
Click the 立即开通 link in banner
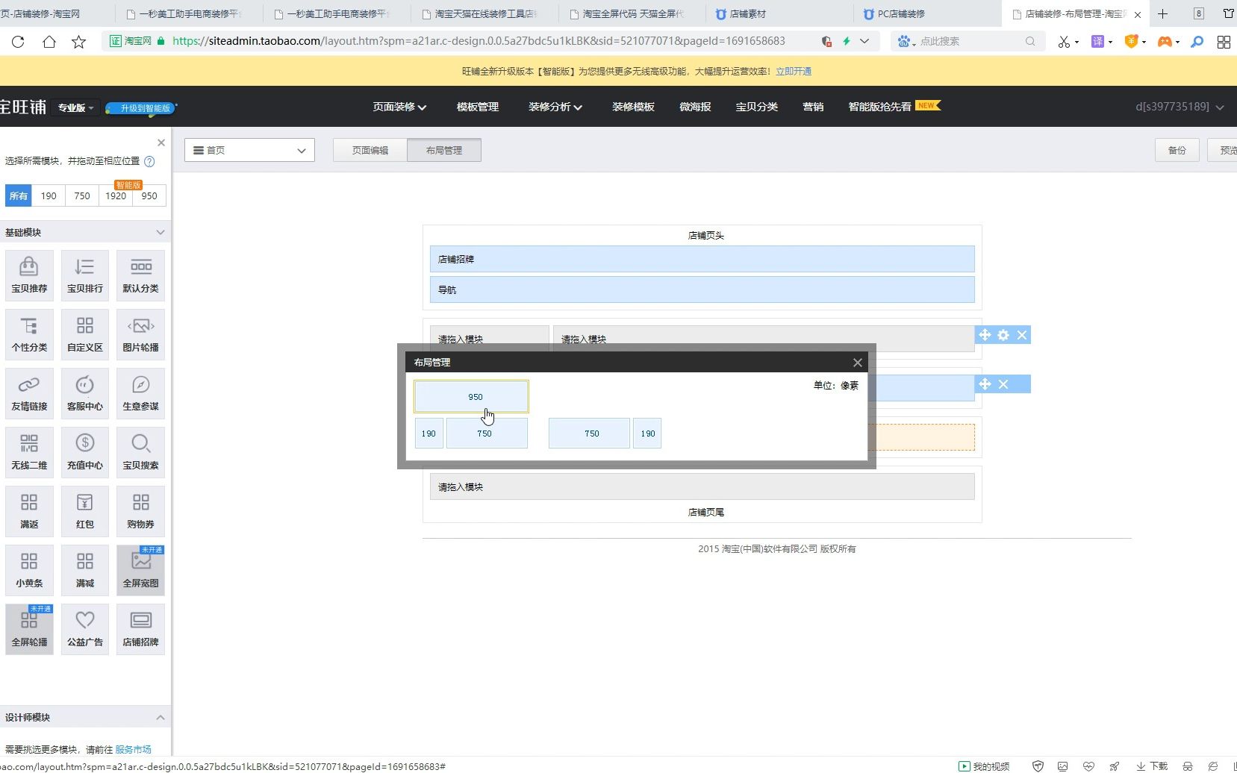point(794,72)
